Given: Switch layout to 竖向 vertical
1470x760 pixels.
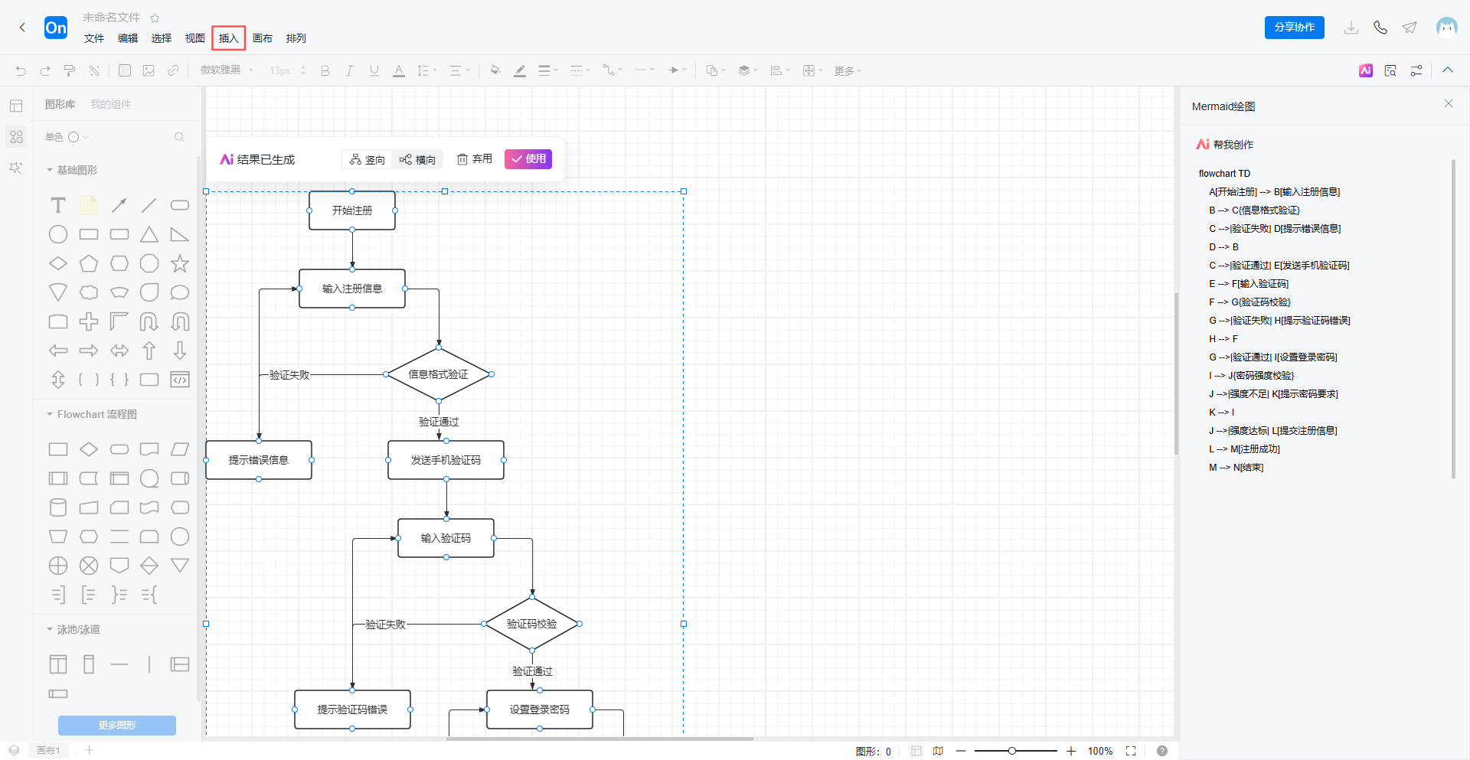Looking at the screenshot, I should (367, 159).
